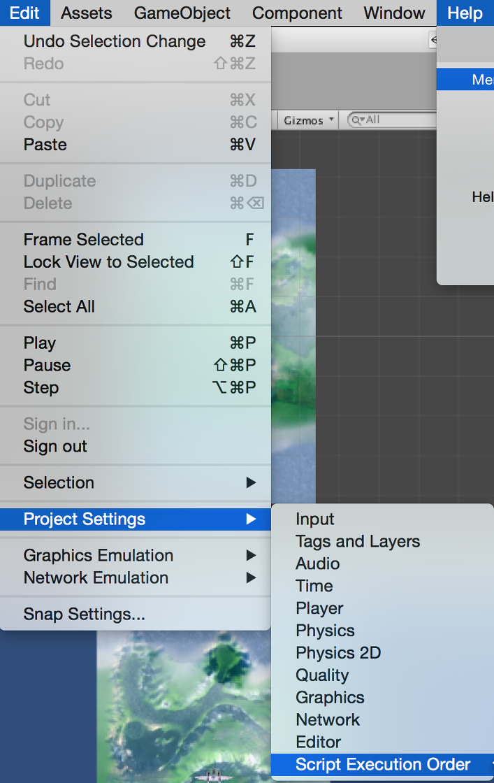Expand Graphics Emulation submenu

(x=99, y=556)
